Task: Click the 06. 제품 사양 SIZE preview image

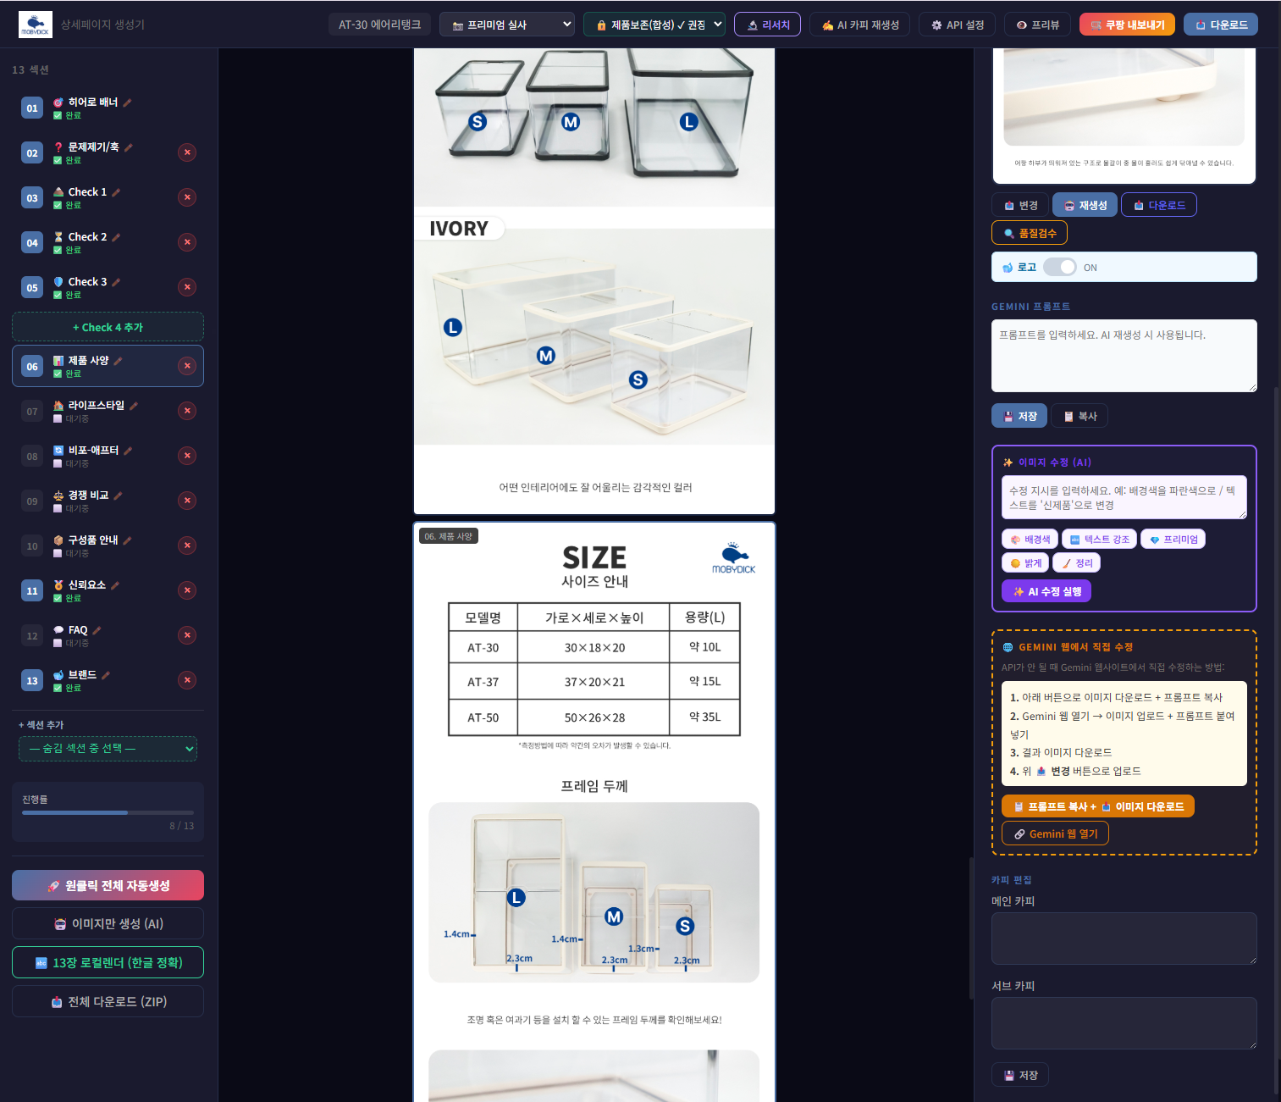Action: pos(594,811)
